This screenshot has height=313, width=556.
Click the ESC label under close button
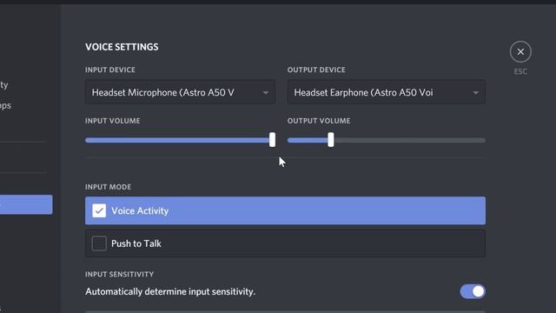pos(520,71)
